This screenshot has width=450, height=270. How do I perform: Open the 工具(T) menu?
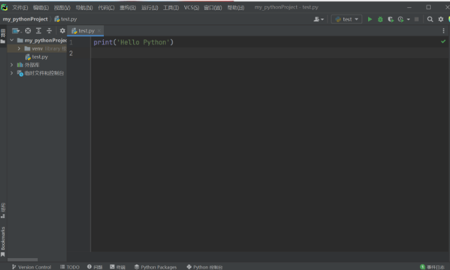pos(171,8)
